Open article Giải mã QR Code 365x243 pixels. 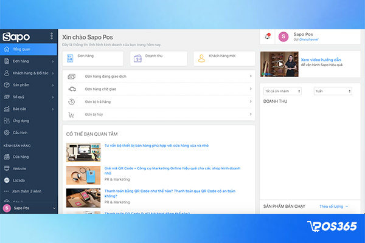(x=172, y=171)
